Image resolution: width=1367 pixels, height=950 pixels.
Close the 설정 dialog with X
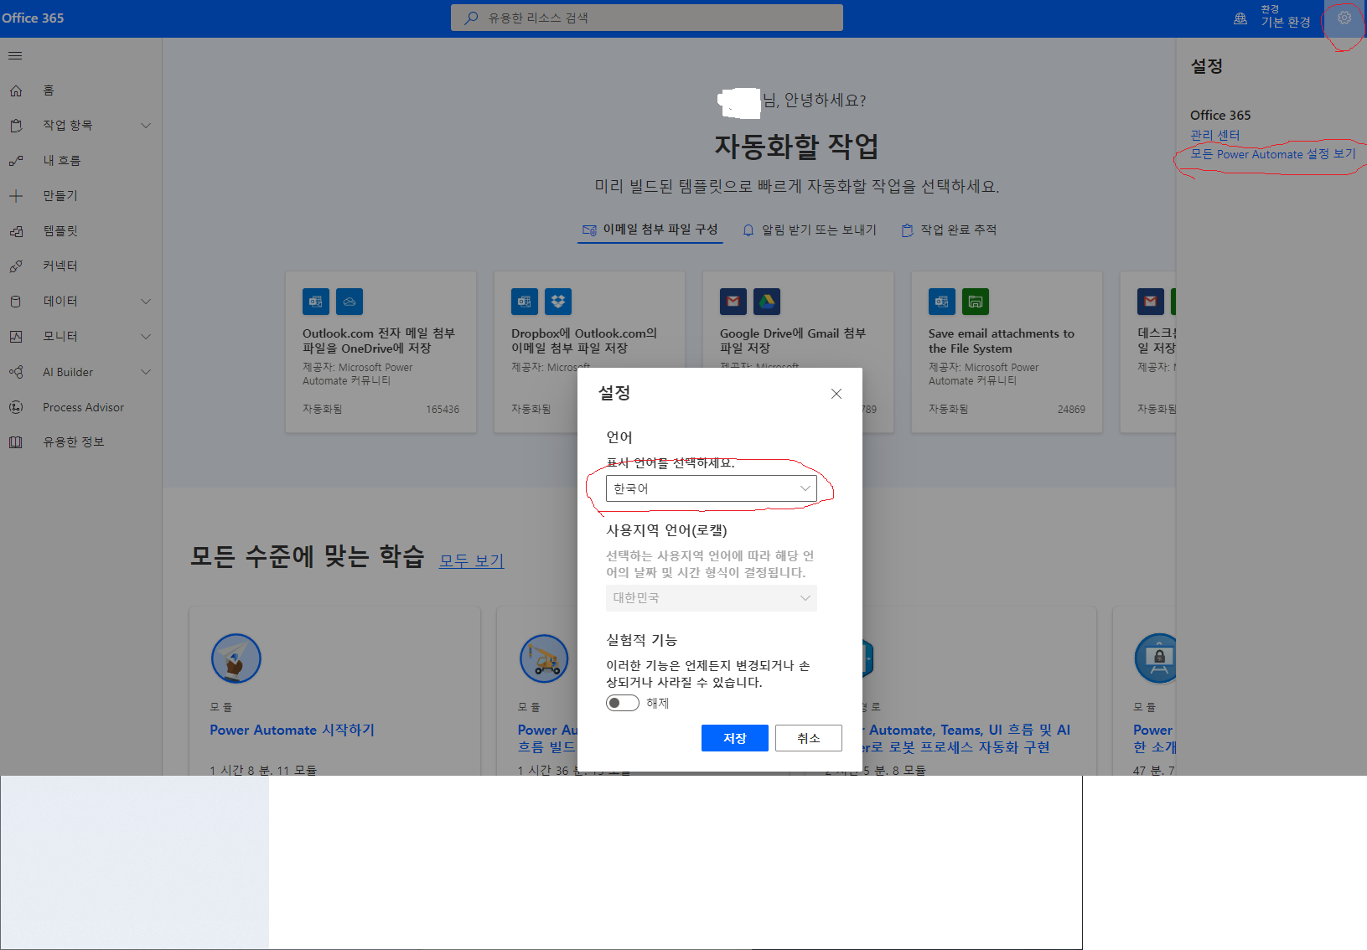click(836, 394)
